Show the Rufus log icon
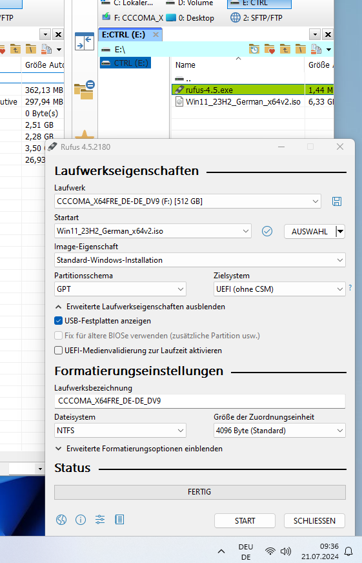 point(119,520)
